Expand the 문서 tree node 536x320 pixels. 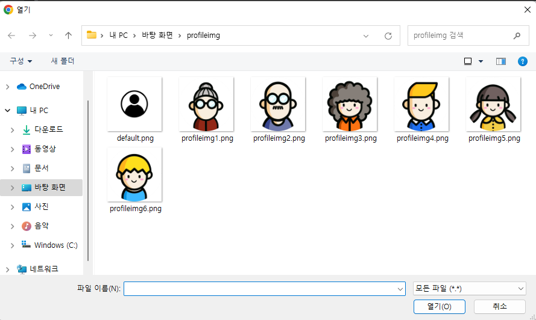[x=12, y=168]
